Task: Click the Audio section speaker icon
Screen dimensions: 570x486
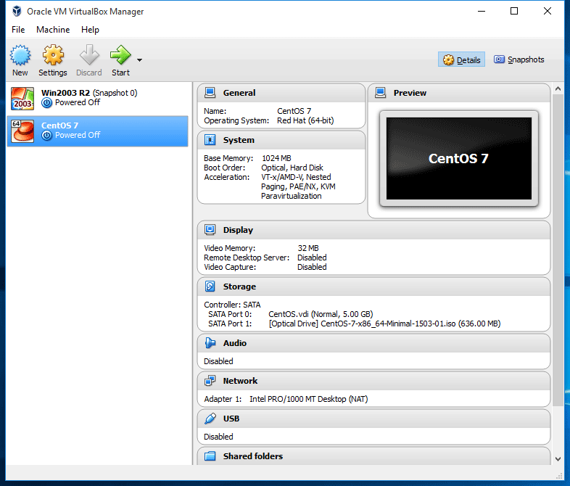Action: point(210,343)
